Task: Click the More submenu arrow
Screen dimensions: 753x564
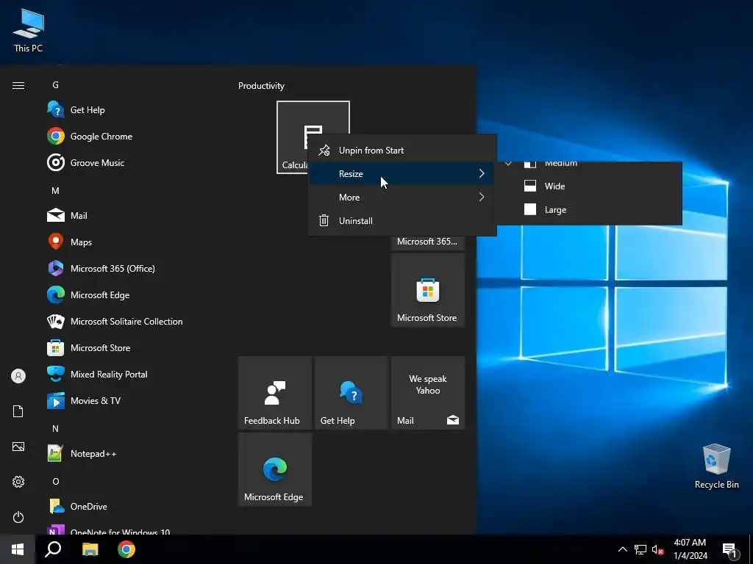Action: 482,197
